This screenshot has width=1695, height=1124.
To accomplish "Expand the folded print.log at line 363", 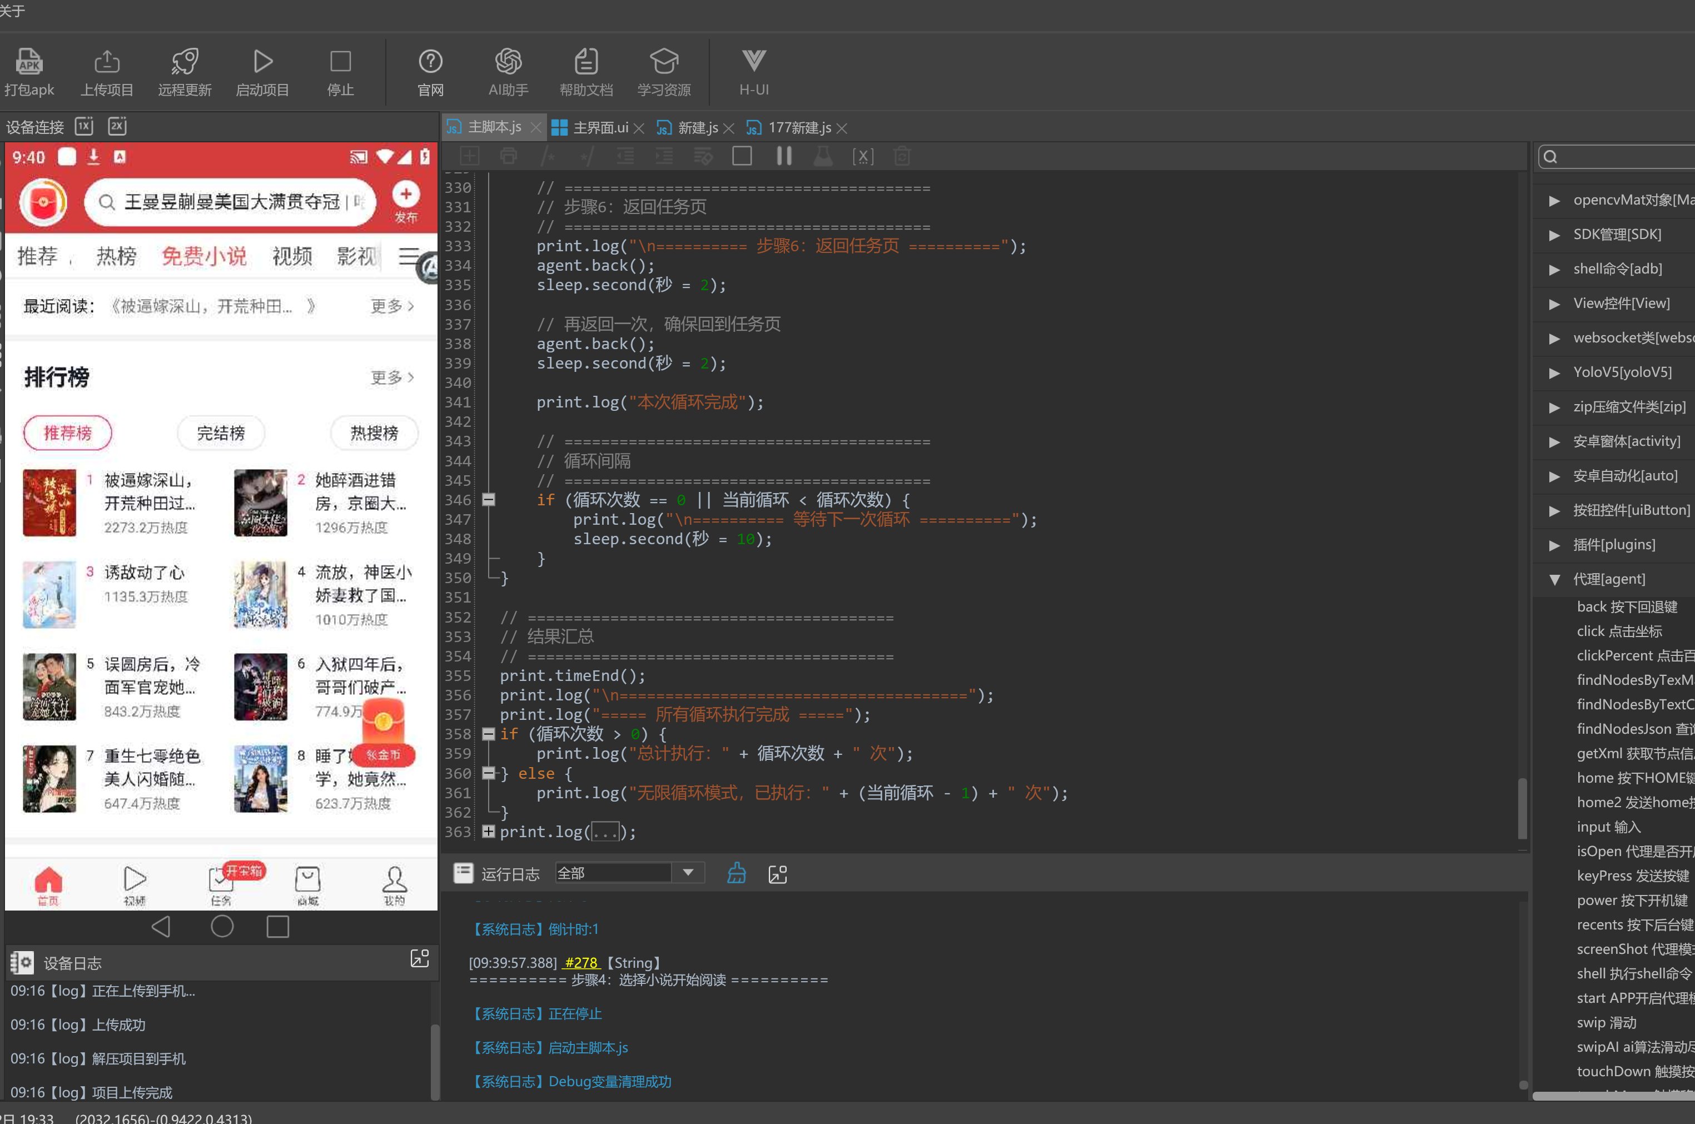I will pos(489,832).
